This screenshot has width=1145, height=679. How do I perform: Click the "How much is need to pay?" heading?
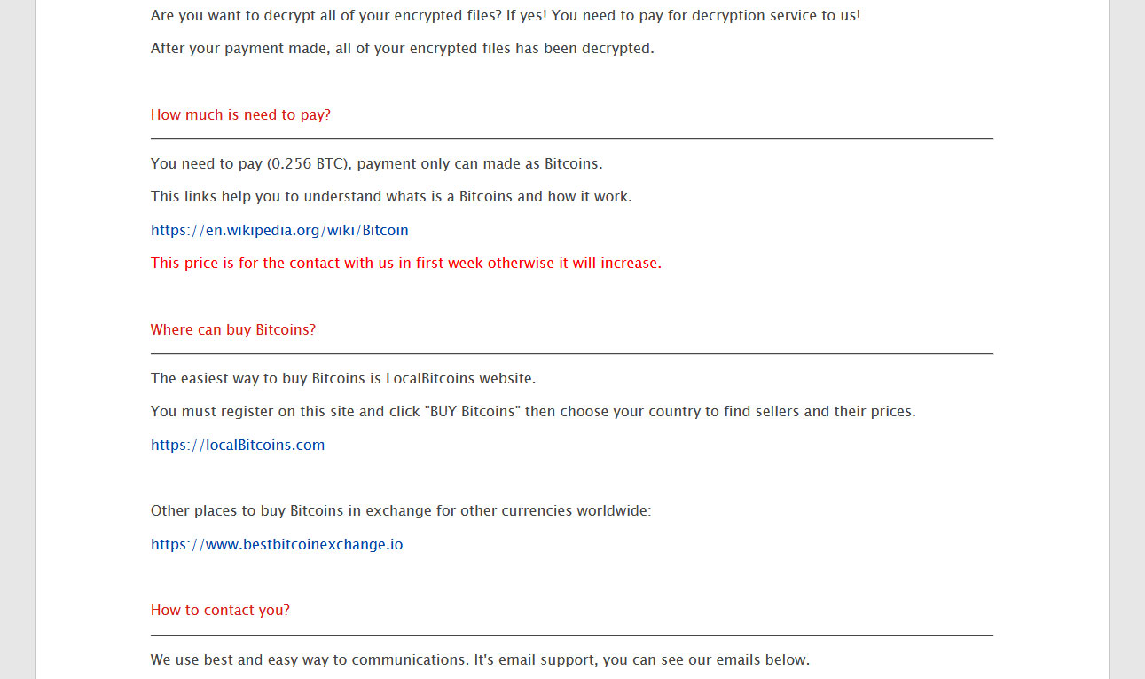pos(240,115)
